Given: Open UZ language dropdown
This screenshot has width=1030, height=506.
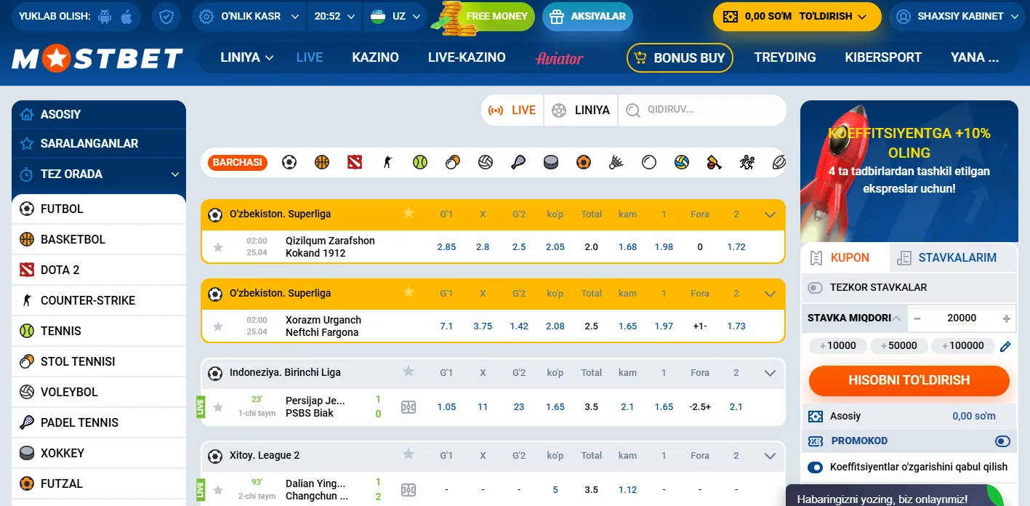Looking at the screenshot, I should [x=396, y=16].
